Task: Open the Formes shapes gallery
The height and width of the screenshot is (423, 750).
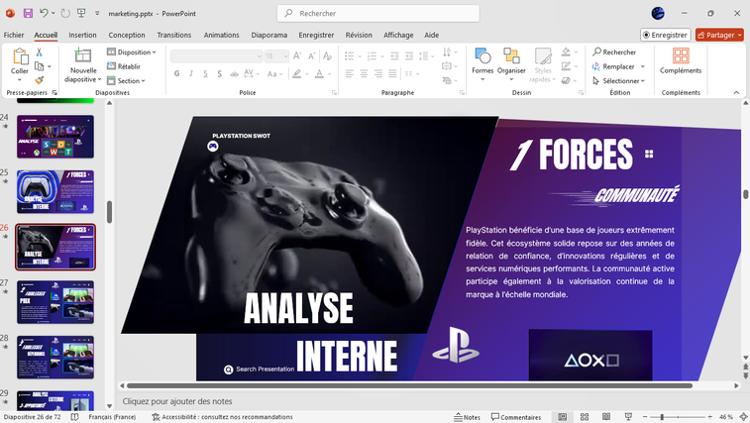Action: (x=482, y=61)
